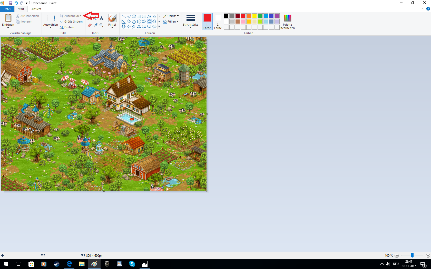Choose the Triangle shape
This screenshot has height=269, width=431.
click(154, 16)
